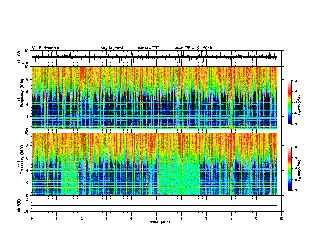317x245 pixels.
Task: Click the '-5' tick of ch.3 voltage axis
Action: pos(27,212)
